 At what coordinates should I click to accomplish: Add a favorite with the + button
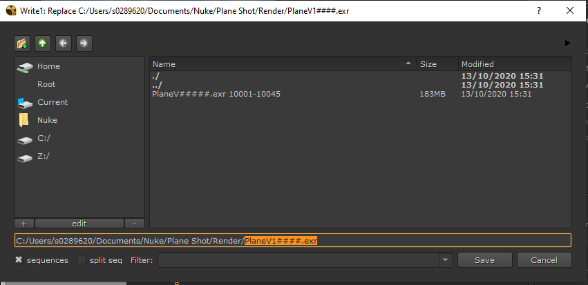pyautogui.click(x=24, y=224)
